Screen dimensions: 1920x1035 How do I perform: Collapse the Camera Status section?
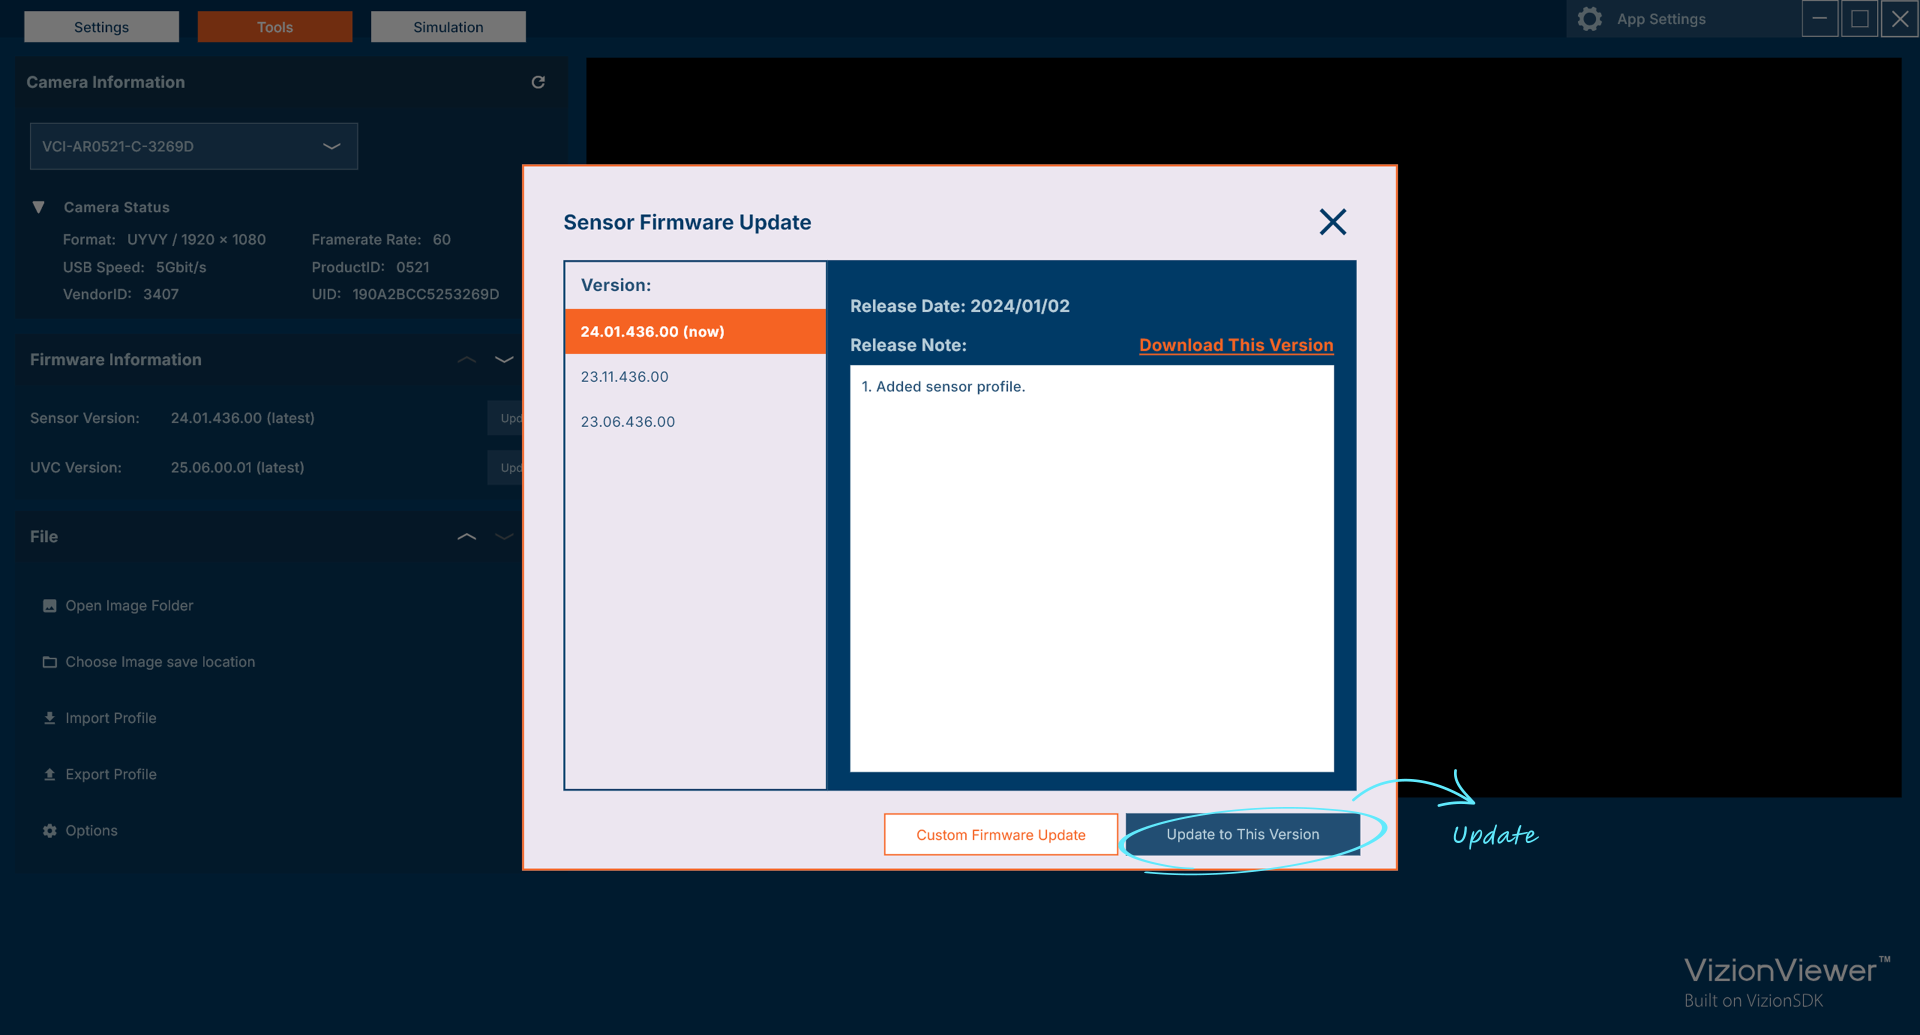(x=39, y=207)
